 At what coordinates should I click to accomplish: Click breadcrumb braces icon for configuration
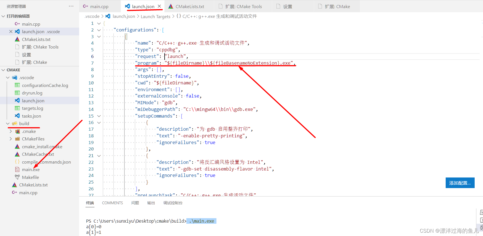pos(179,16)
